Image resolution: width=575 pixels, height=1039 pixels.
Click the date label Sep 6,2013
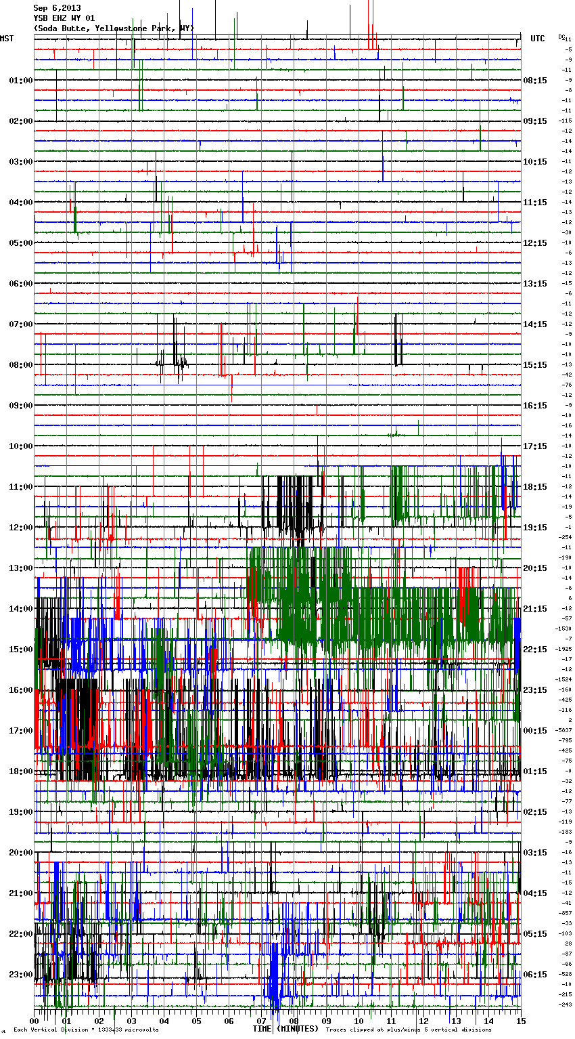[57, 8]
